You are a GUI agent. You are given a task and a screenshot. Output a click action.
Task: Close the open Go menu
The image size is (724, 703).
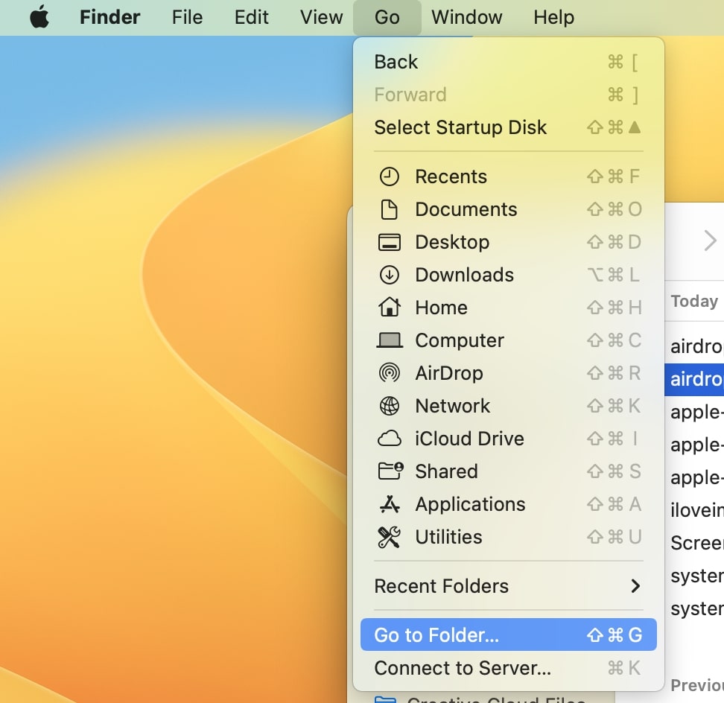[x=387, y=17]
